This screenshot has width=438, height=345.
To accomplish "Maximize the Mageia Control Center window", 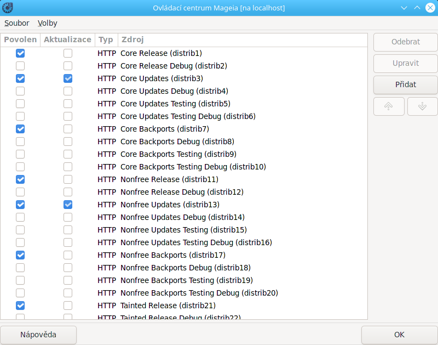I will pos(417,8).
